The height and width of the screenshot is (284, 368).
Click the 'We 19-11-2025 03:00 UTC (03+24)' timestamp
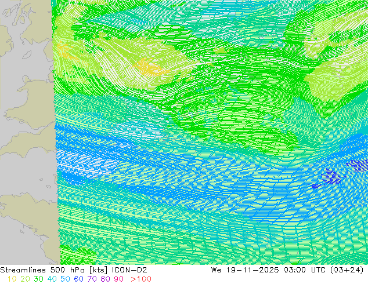pos(287,270)
